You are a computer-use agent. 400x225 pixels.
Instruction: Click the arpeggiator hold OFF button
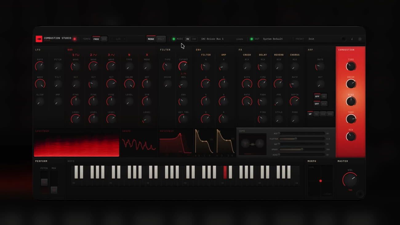pyautogui.click(x=317, y=104)
